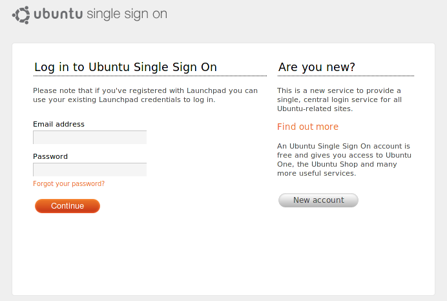Image resolution: width=447 pixels, height=301 pixels.
Task: Click the 'single sign on' header text
Action: (x=127, y=15)
